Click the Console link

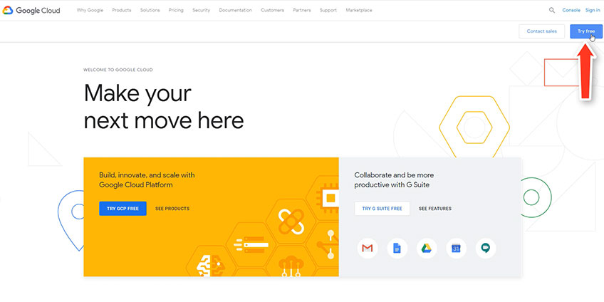coord(571,11)
